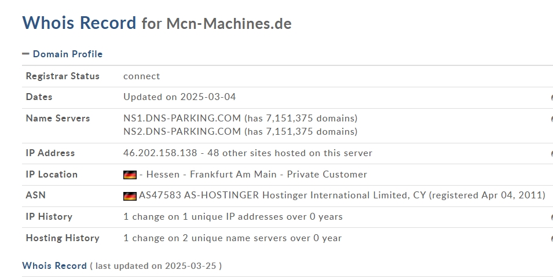This screenshot has width=553, height=277.
Task: Click the Whois Record page title
Action: [79, 23]
